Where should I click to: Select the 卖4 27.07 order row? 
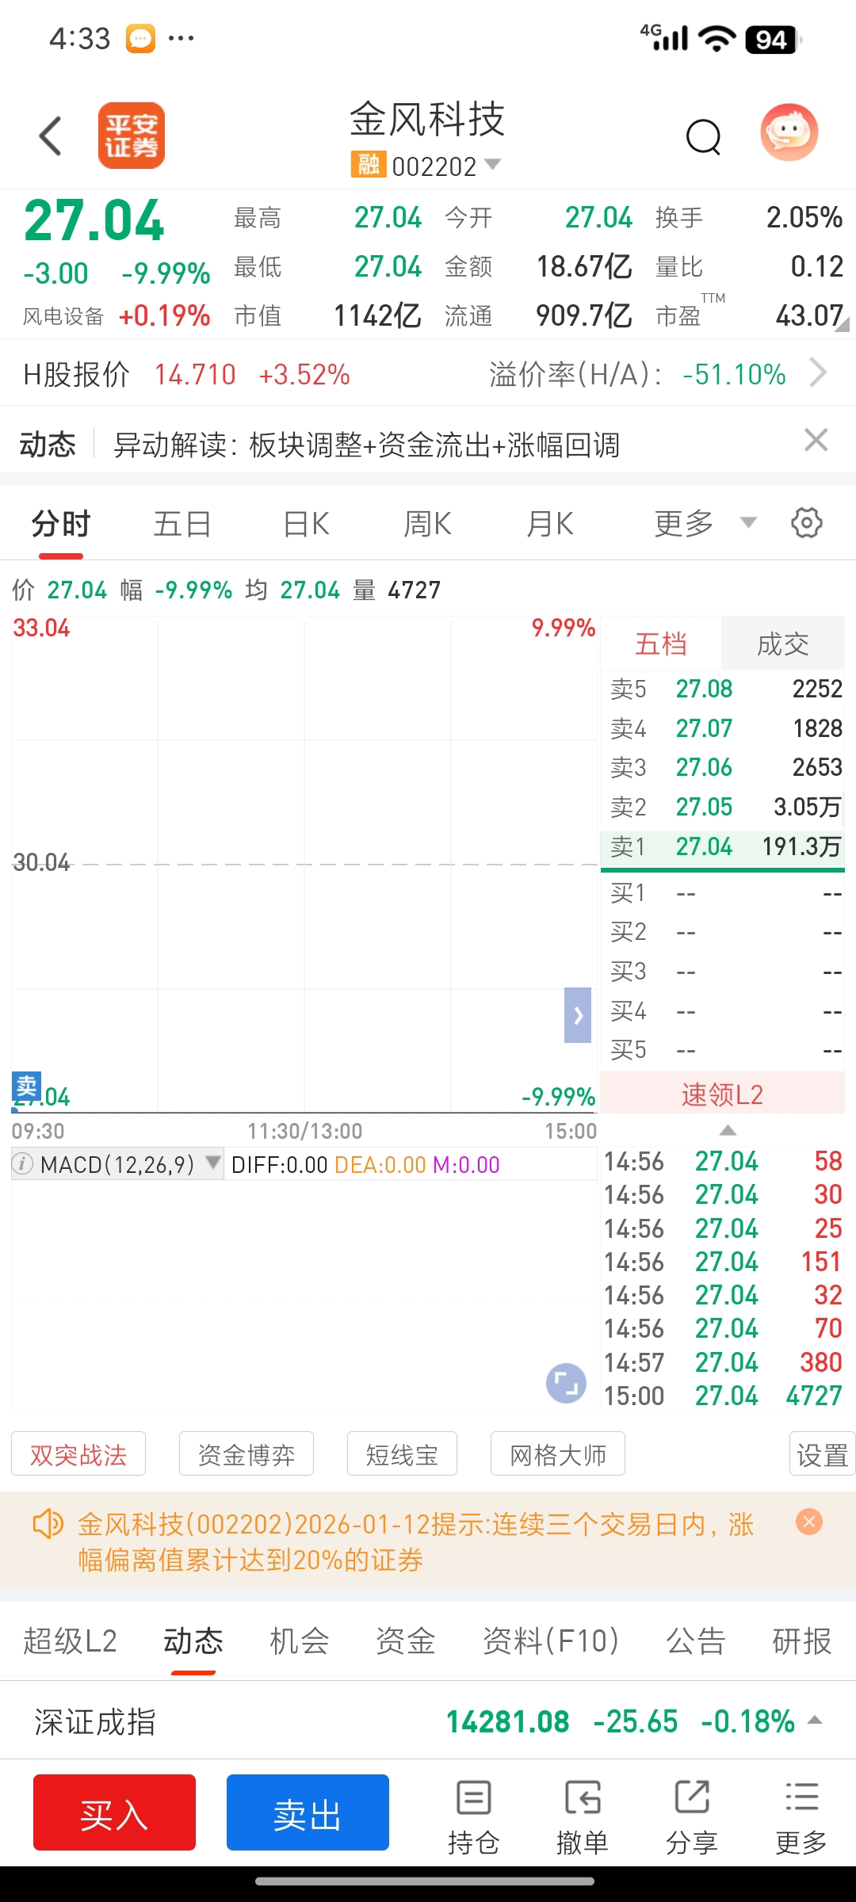(x=722, y=728)
